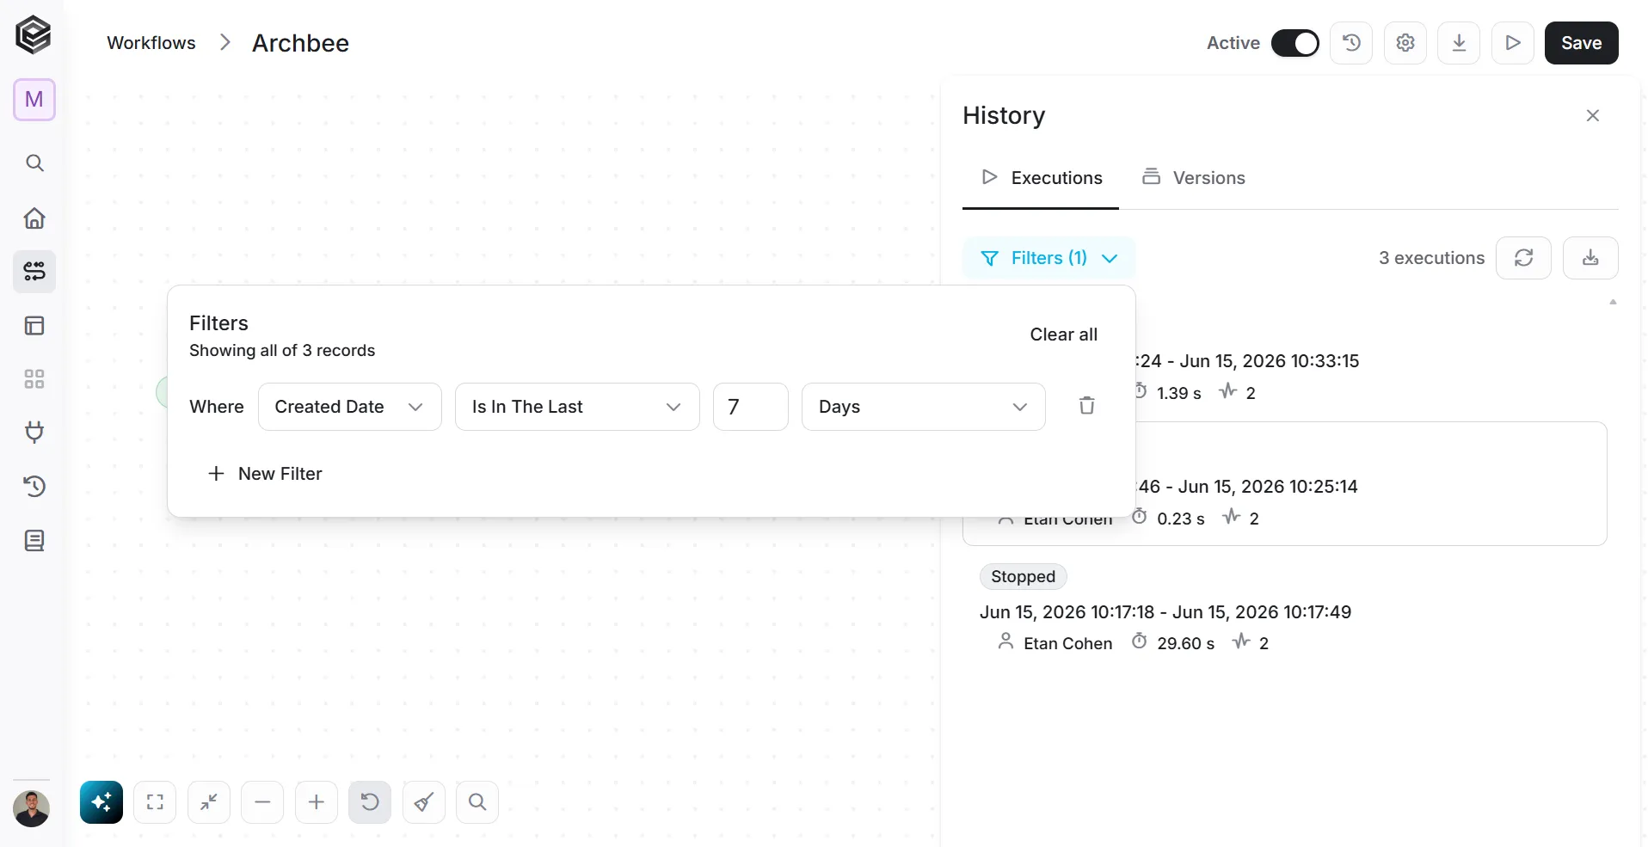Click the app logo icon in the sidebar
Screen dimensions: 1648x847
(x=34, y=35)
